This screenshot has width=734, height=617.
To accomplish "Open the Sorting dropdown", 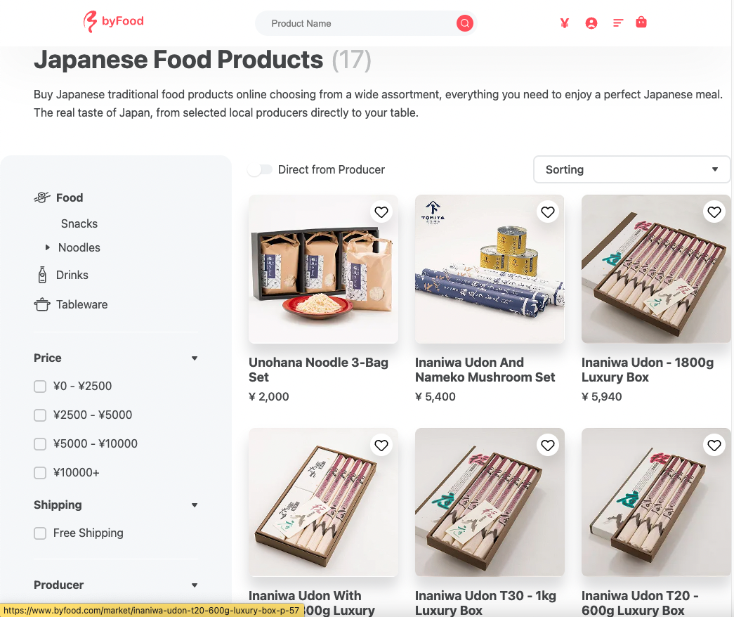I will (631, 169).
